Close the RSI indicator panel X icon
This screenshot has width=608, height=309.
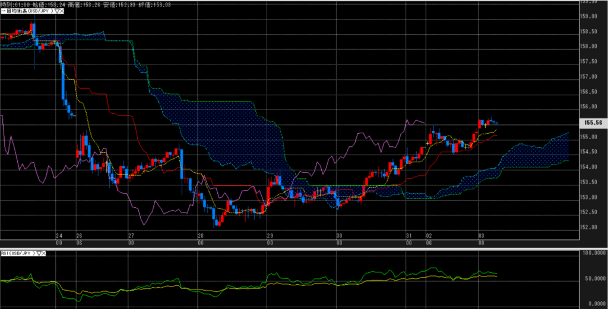coord(43,253)
